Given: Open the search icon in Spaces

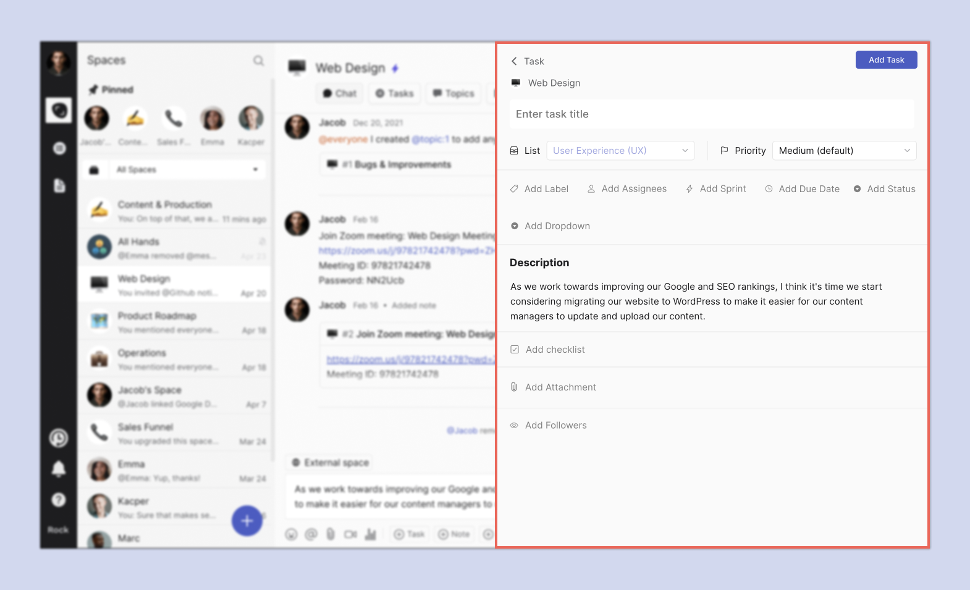Looking at the screenshot, I should [258, 61].
